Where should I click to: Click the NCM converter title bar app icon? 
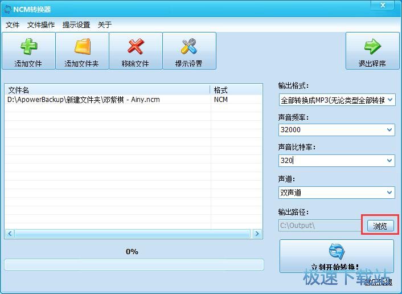pyautogui.click(x=8, y=10)
